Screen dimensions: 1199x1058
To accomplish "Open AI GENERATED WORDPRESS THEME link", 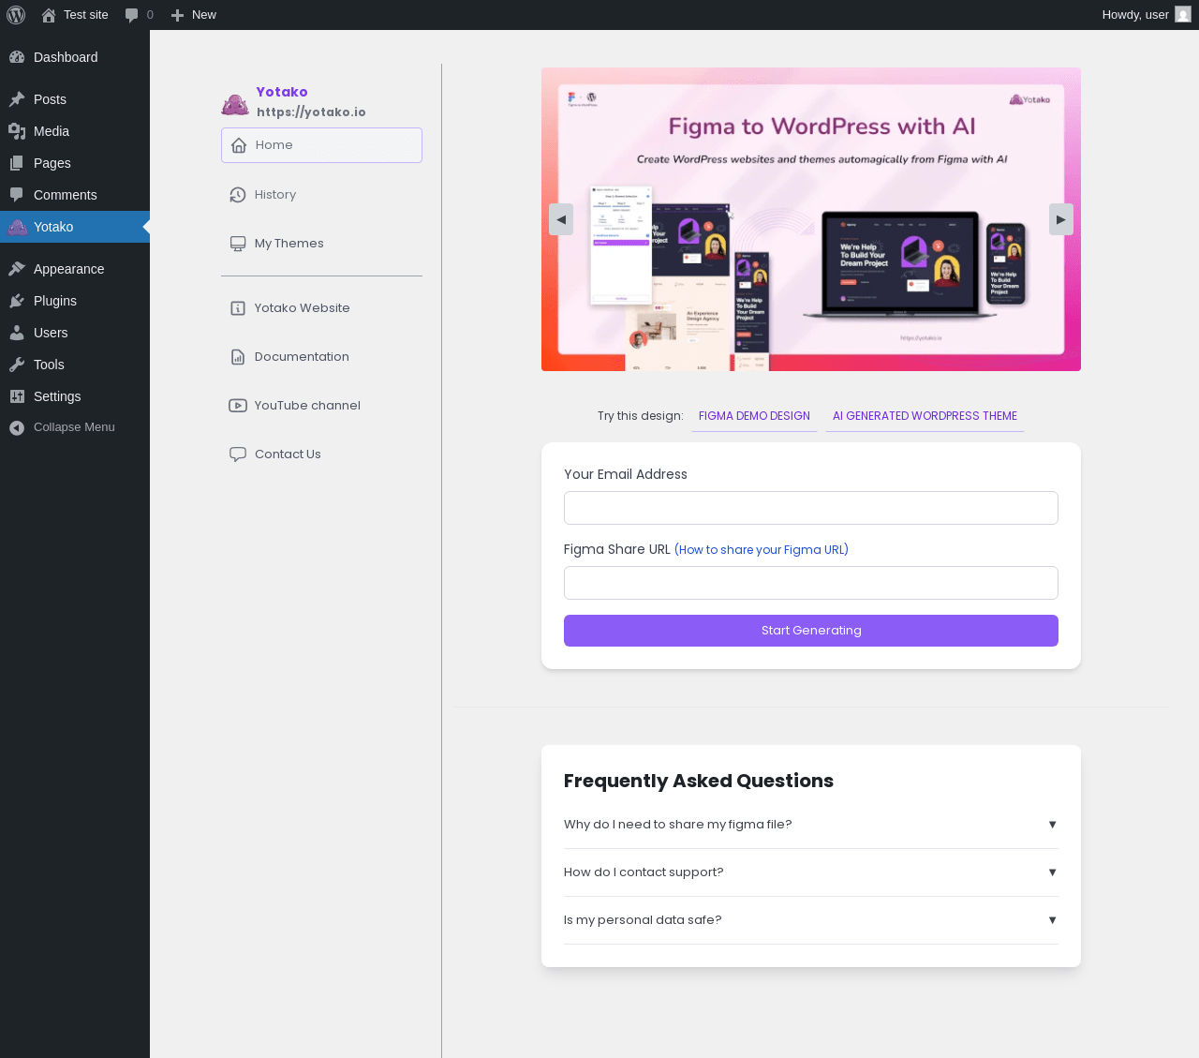I will [x=925, y=416].
